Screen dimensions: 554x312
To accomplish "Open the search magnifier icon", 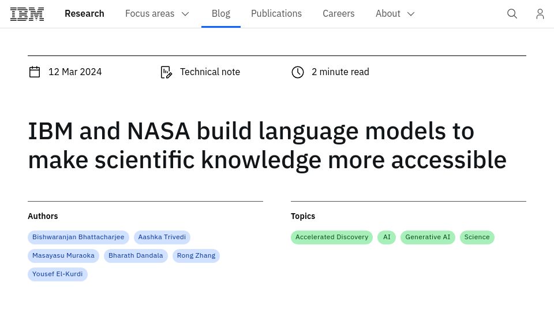I will coord(512,14).
